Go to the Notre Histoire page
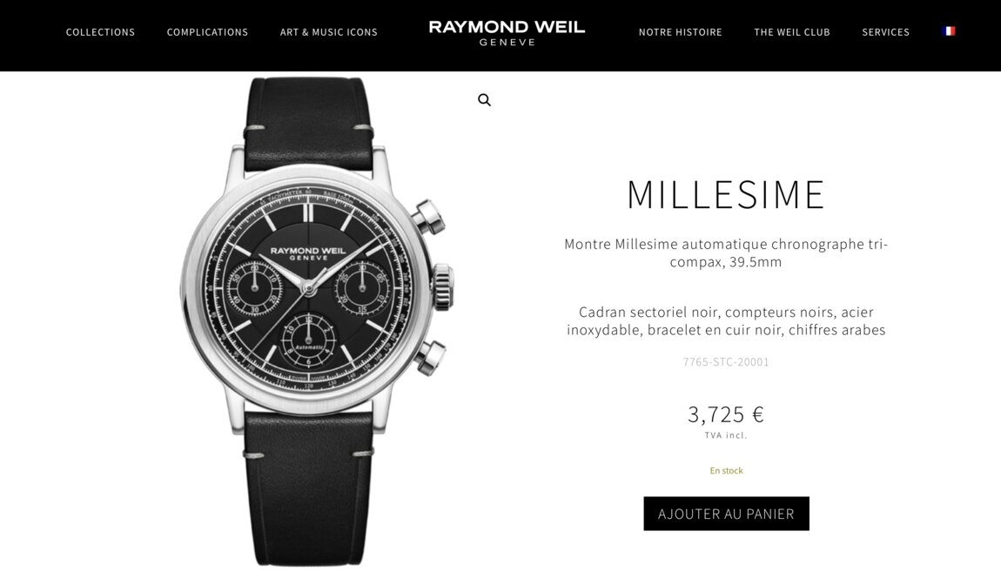Image resolution: width=1001 pixels, height=585 pixels. coord(681,32)
